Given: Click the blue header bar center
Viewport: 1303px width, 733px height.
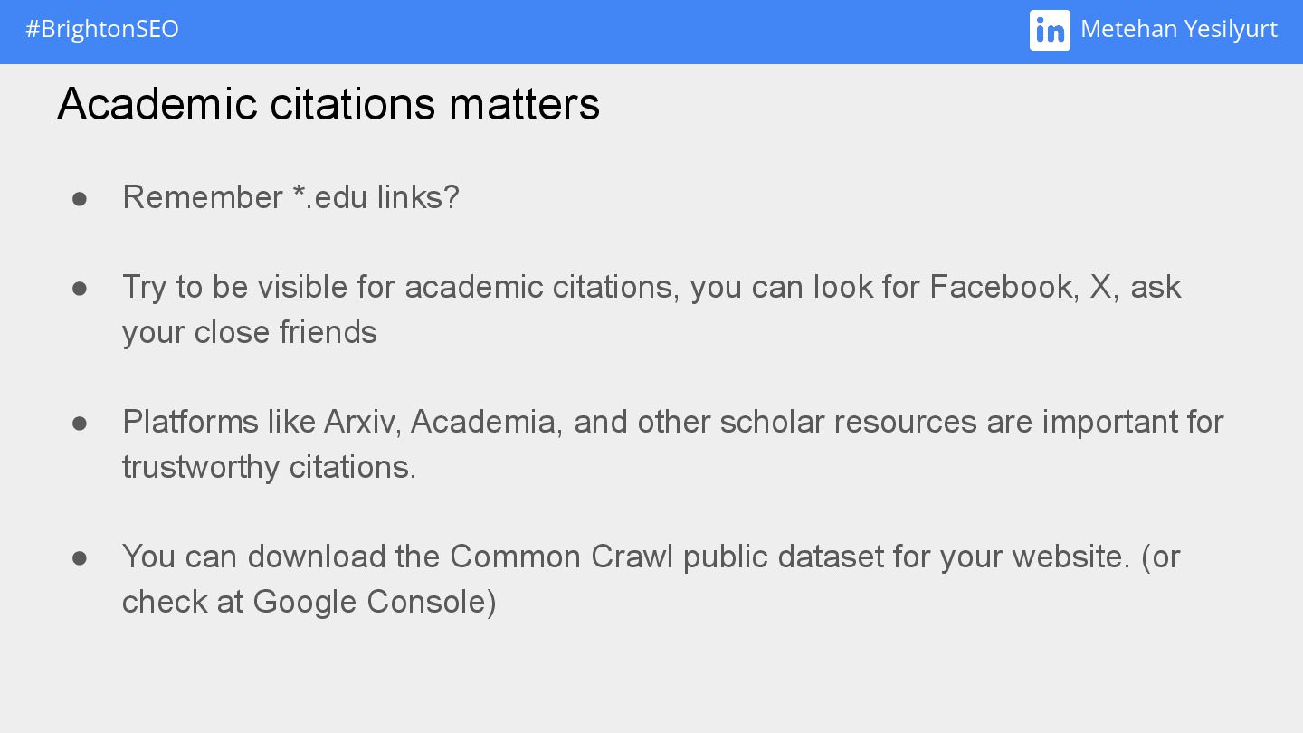Looking at the screenshot, I should 651,32.
